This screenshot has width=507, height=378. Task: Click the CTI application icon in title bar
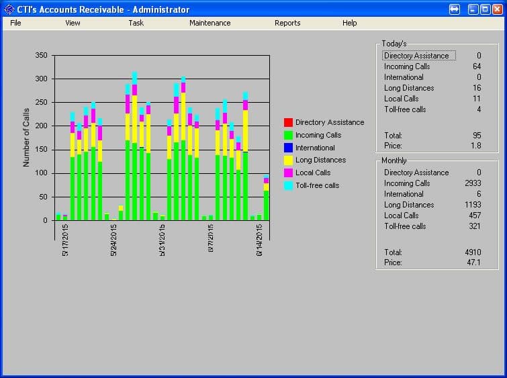coord(9,9)
